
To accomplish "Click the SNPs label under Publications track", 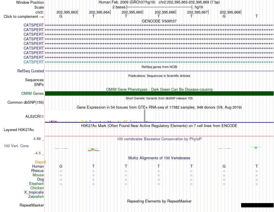I will click(x=39, y=84).
